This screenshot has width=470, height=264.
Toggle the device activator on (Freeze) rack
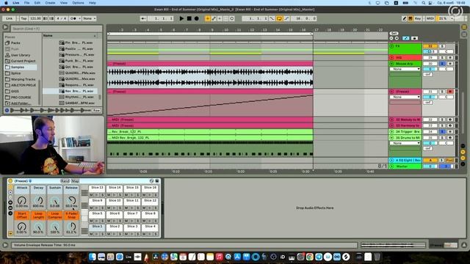click(10, 181)
